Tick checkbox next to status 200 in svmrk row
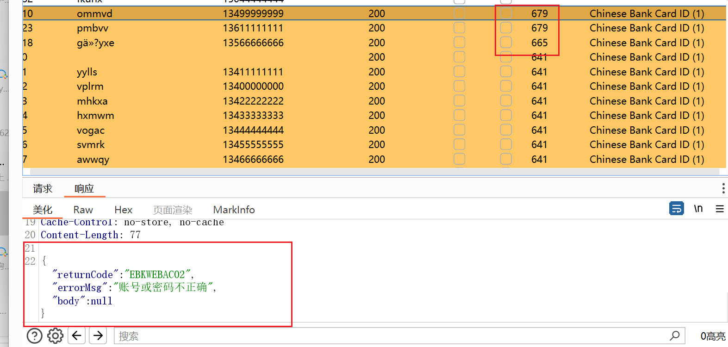The height and width of the screenshot is (347, 728). point(460,144)
